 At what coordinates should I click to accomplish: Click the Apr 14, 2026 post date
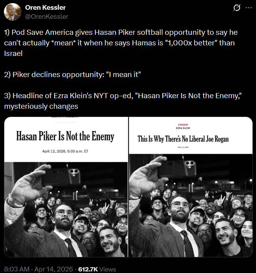coord(54,269)
